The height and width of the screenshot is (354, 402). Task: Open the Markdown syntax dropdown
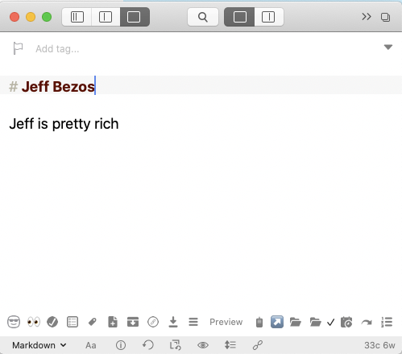[39, 345]
